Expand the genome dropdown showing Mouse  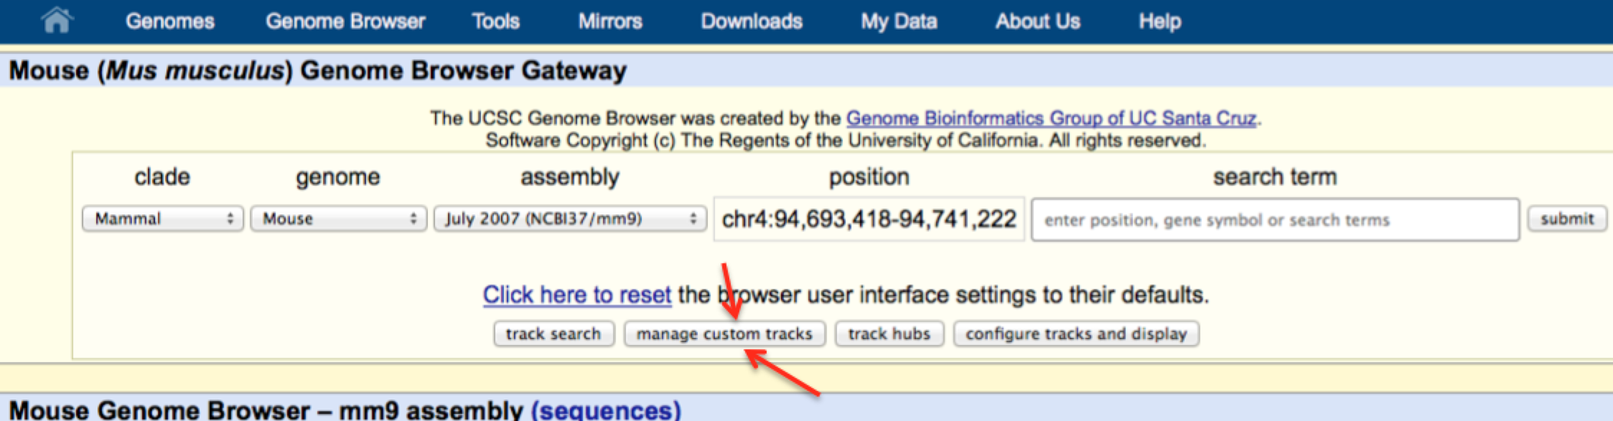click(339, 219)
